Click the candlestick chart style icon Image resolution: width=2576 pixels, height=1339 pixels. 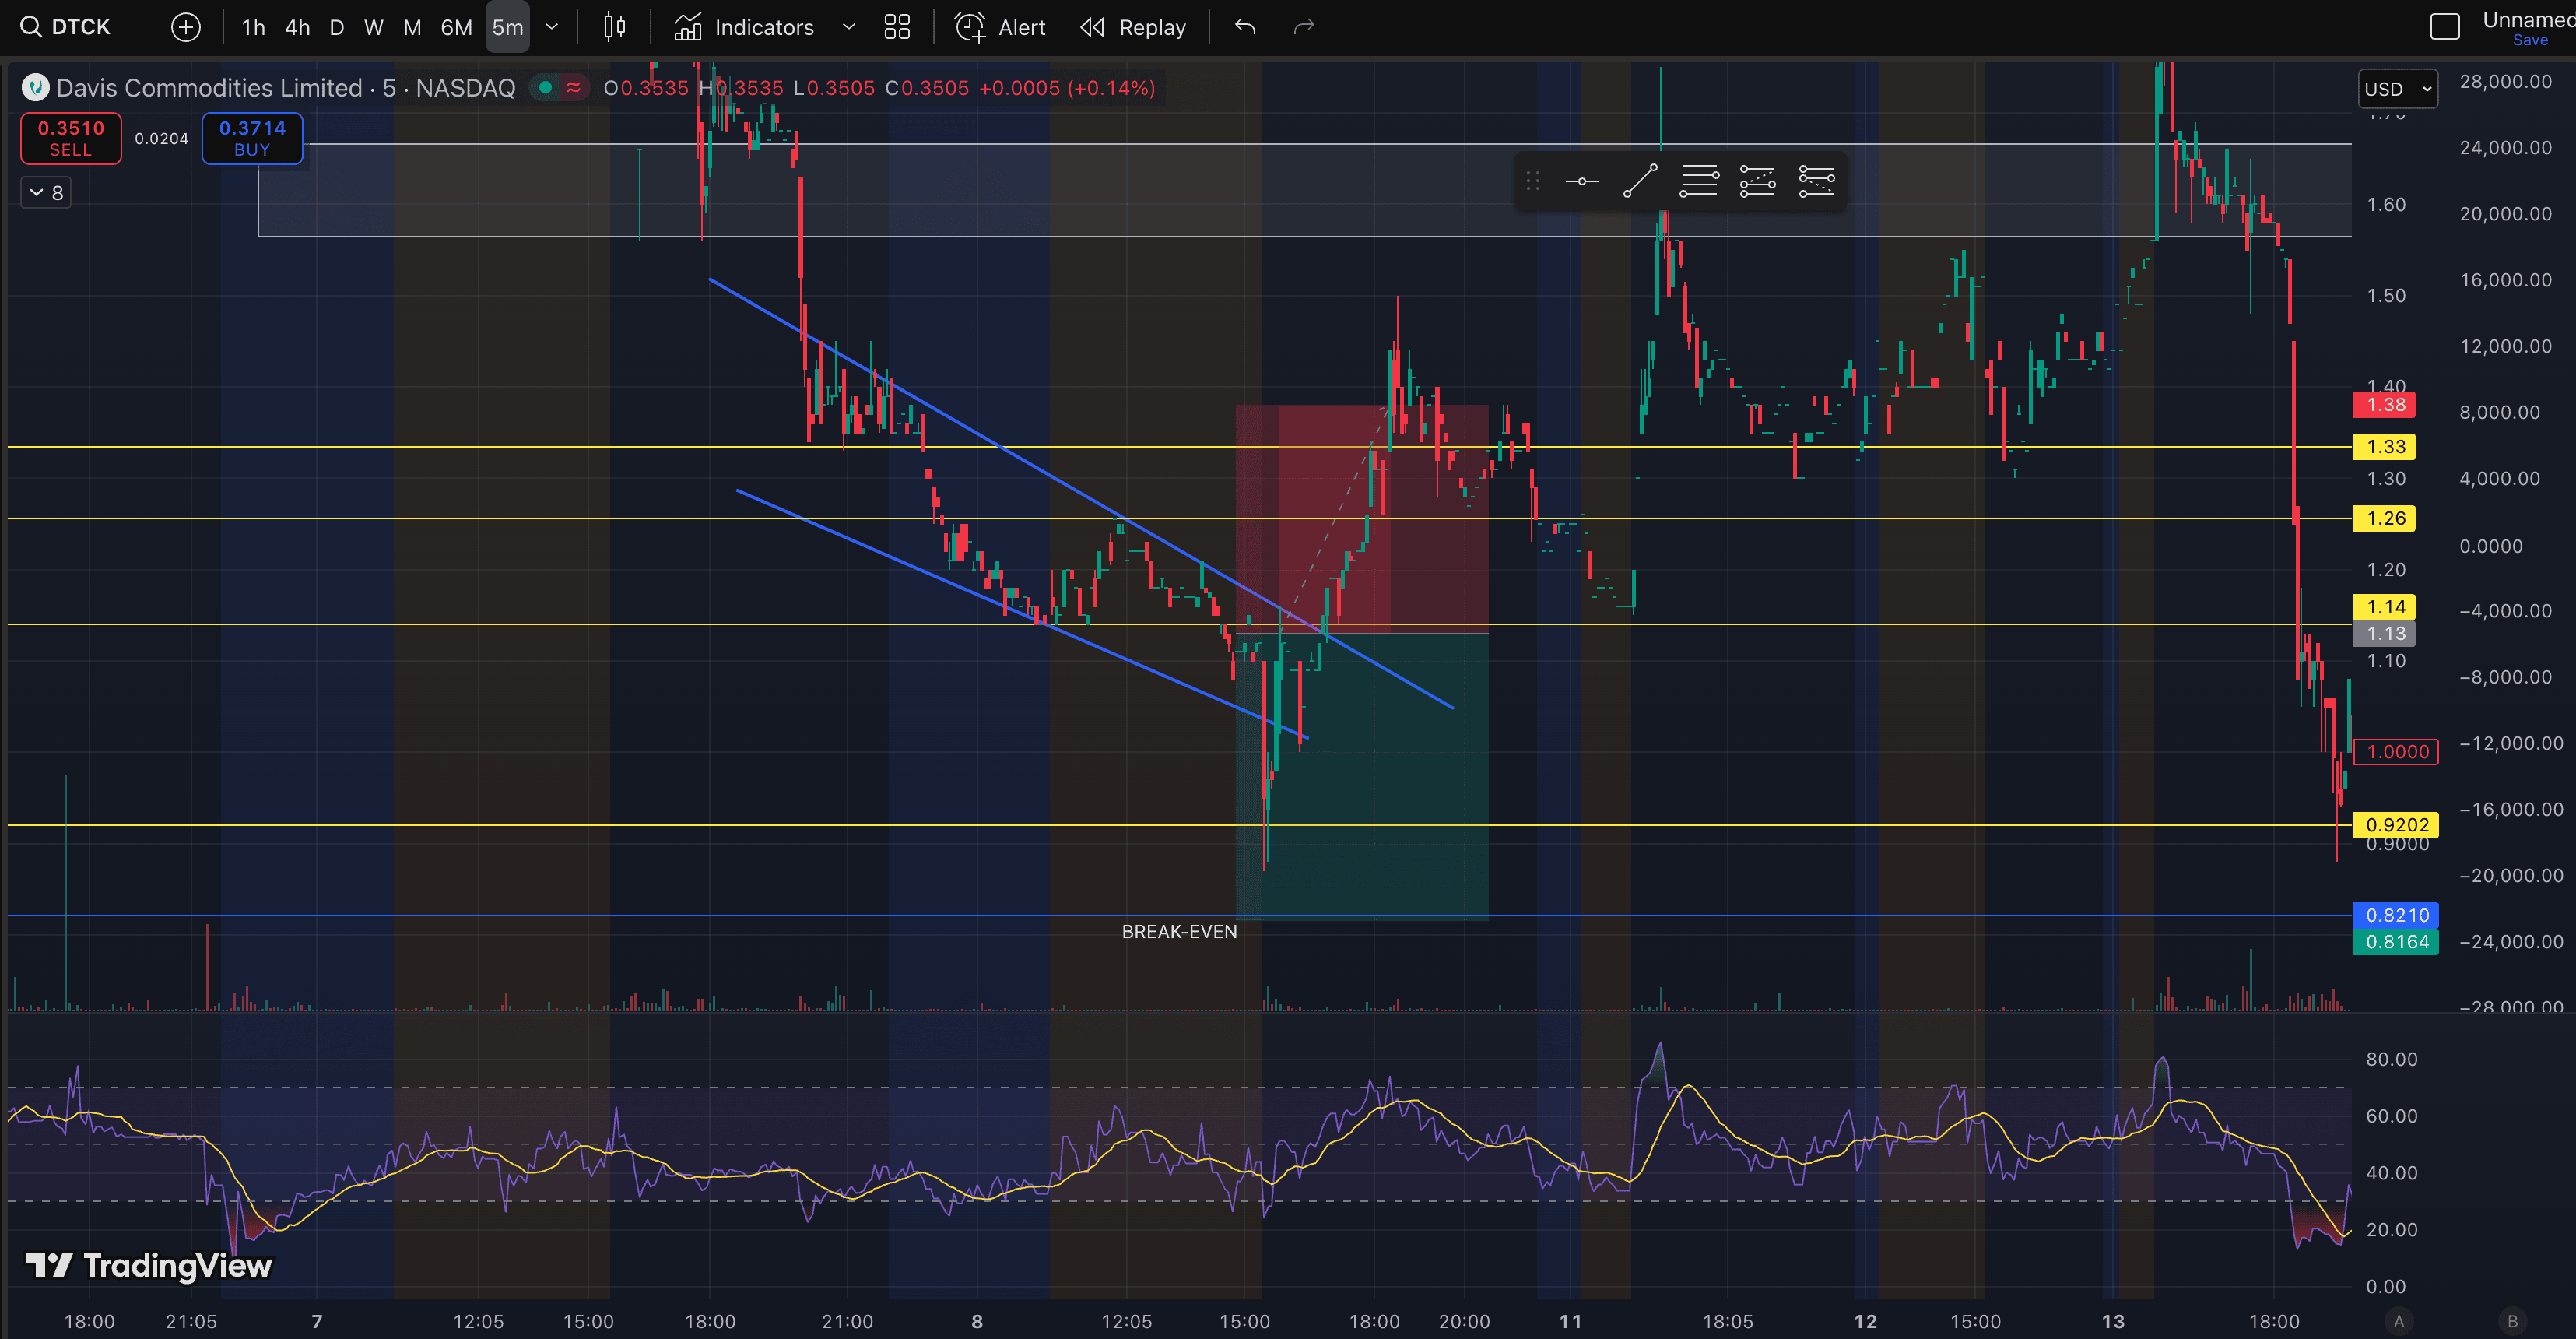(x=615, y=27)
